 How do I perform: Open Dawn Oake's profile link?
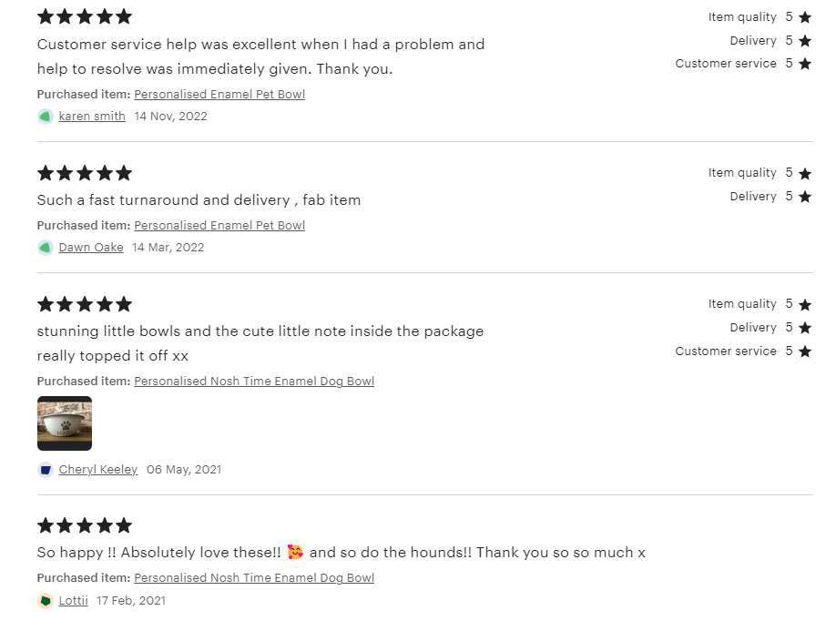(91, 248)
